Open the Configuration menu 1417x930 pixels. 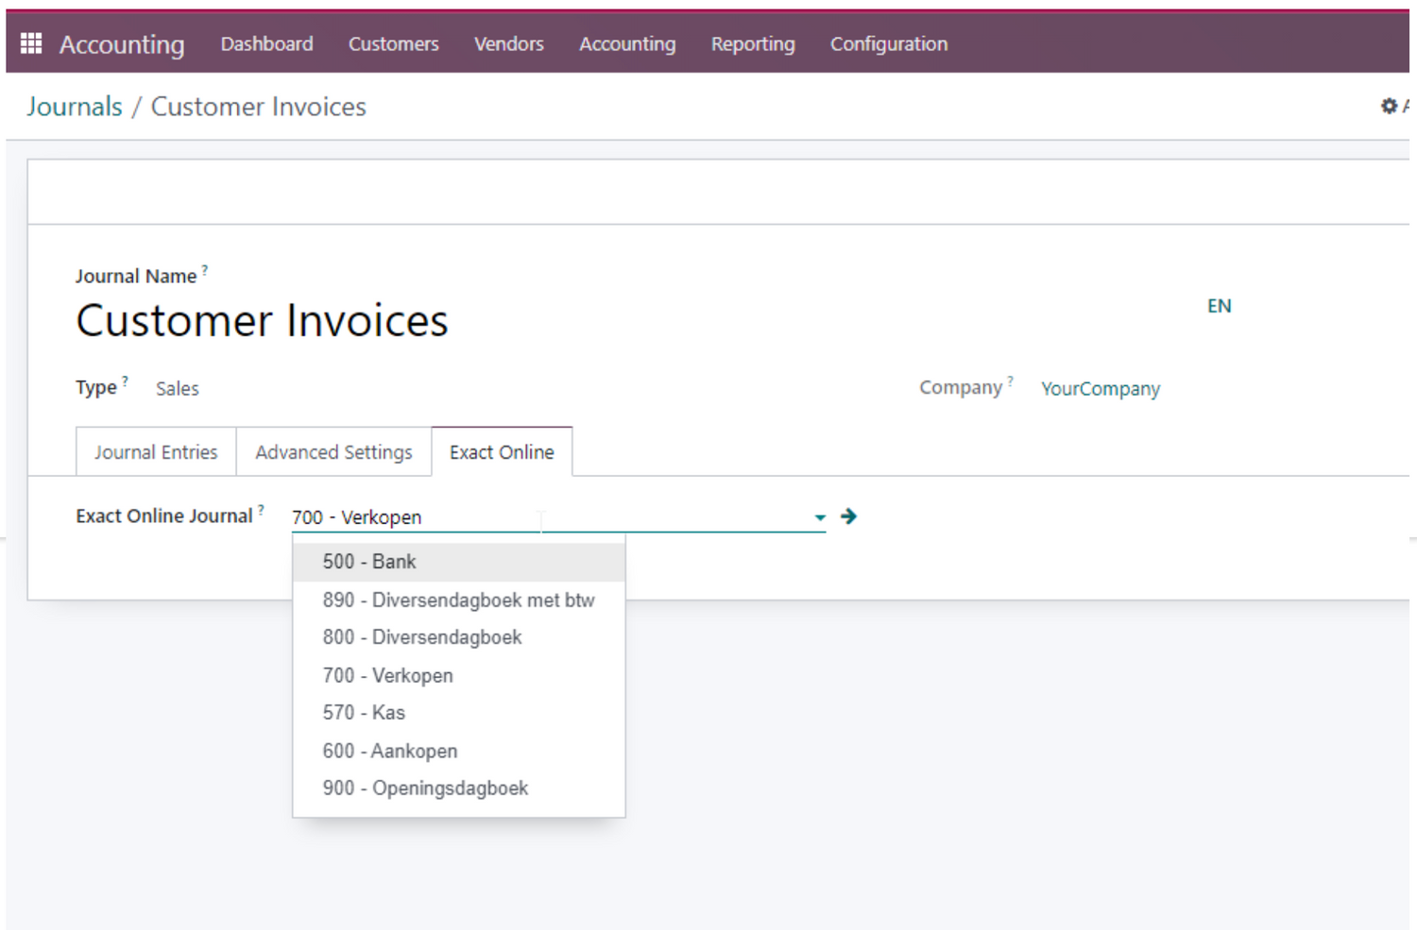(888, 44)
